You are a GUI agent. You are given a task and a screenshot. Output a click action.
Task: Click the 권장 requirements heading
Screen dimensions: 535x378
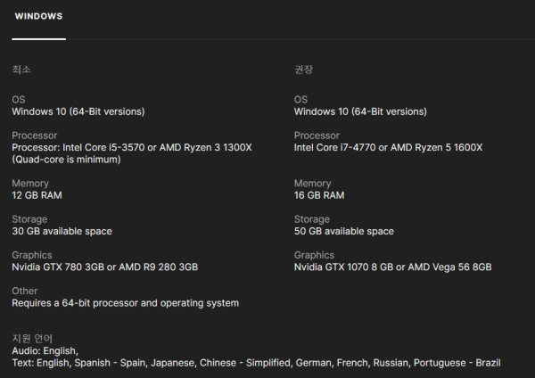[303, 70]
